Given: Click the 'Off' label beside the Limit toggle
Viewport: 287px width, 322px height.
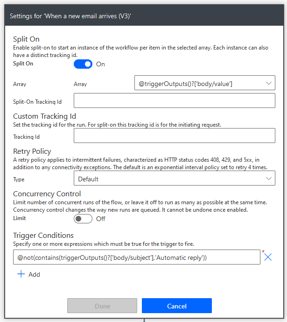Looking at the screenshot, I should pos(100,219).
